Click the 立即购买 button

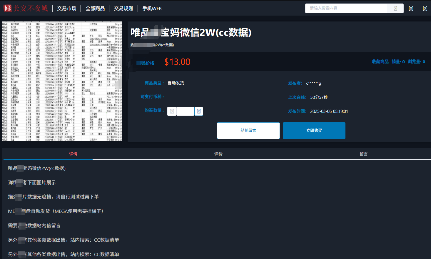pyautogui.click(x=314, y=131)
